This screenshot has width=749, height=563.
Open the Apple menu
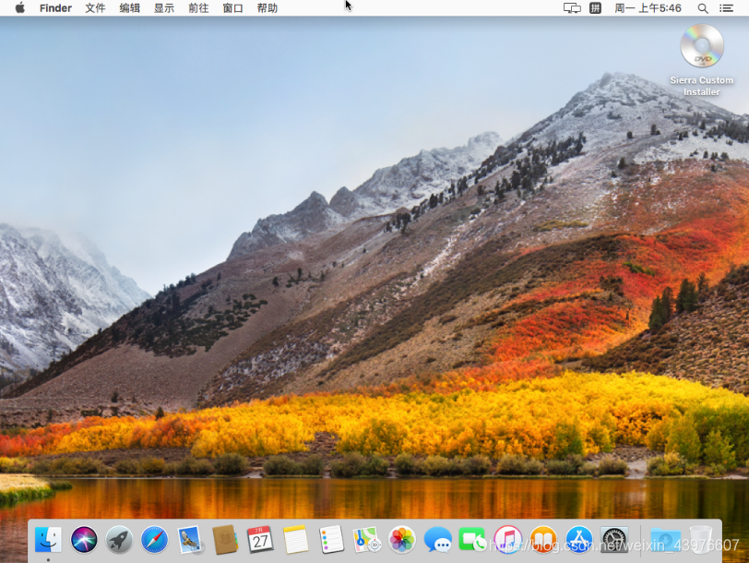point(20,7)
